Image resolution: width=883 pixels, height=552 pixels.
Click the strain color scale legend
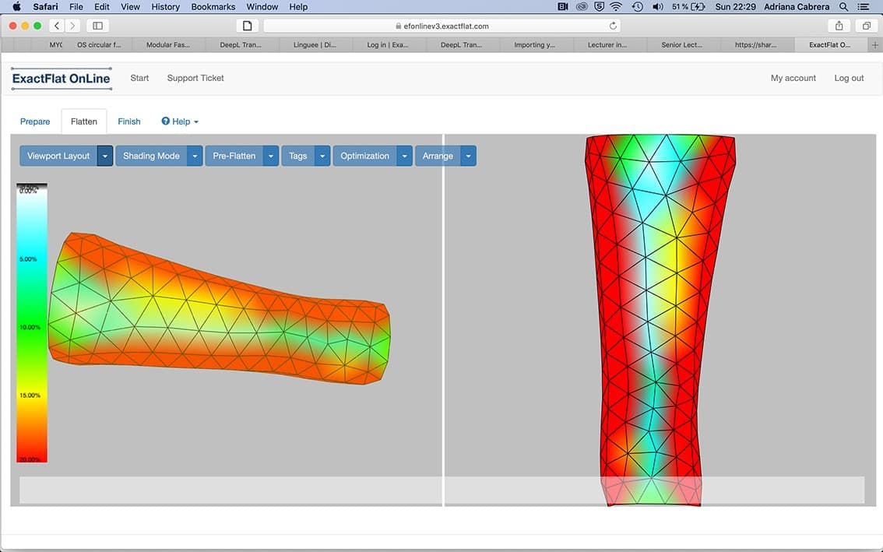pos(32,323)
